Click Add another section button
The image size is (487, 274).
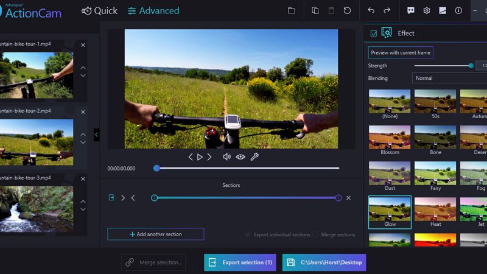156,234
